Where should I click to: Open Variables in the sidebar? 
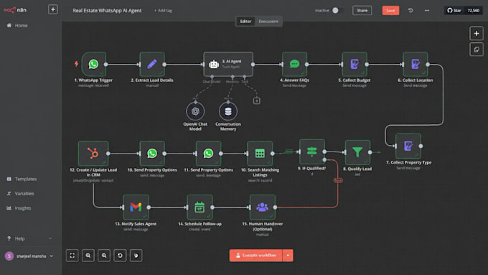[21, 193]
